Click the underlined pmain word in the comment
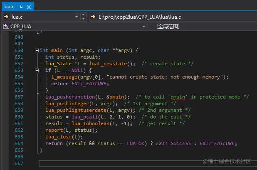This screenshot has height=170, width=257. click(178, 97)
